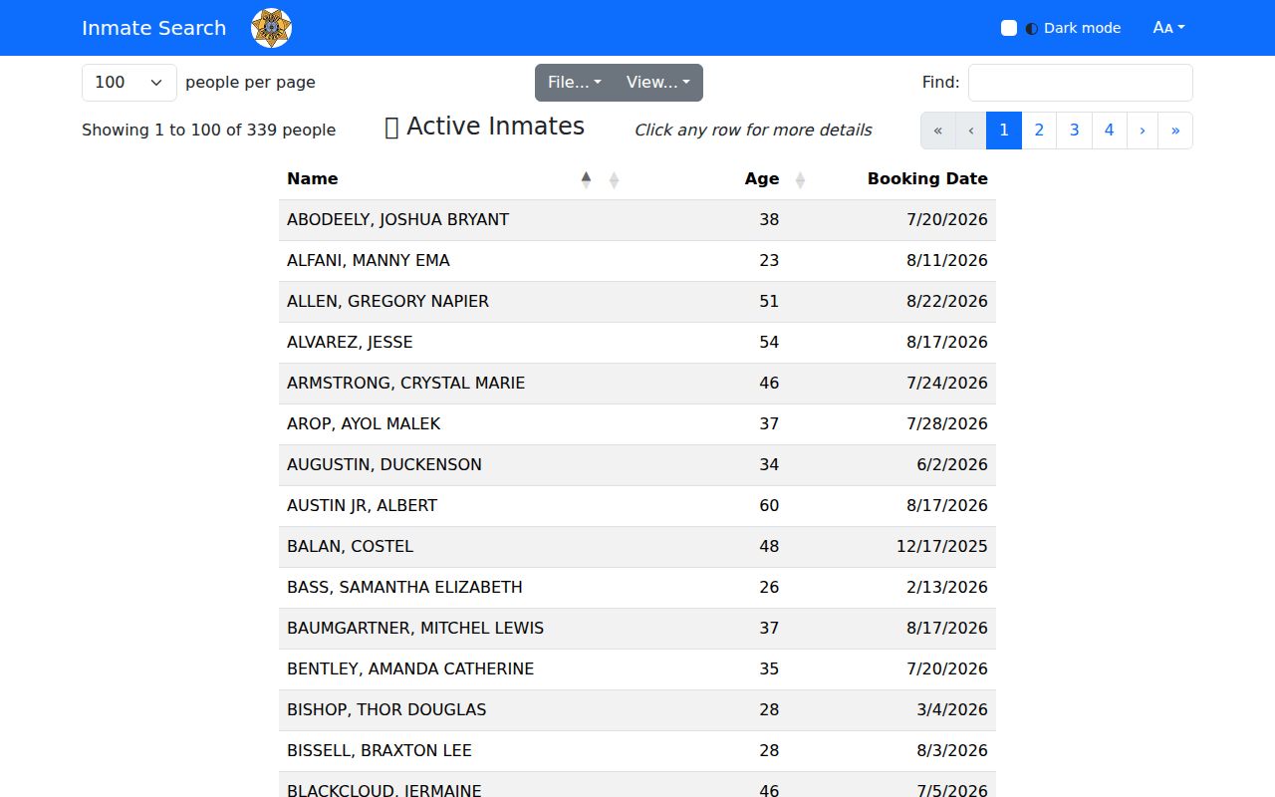Enable the Dark mode checkbox
Screen dimensions: 1275x797
[x=1009, y=28]
